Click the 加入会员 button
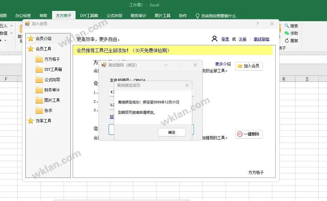This screenshot has width=327, height=201. pos(249,66)
